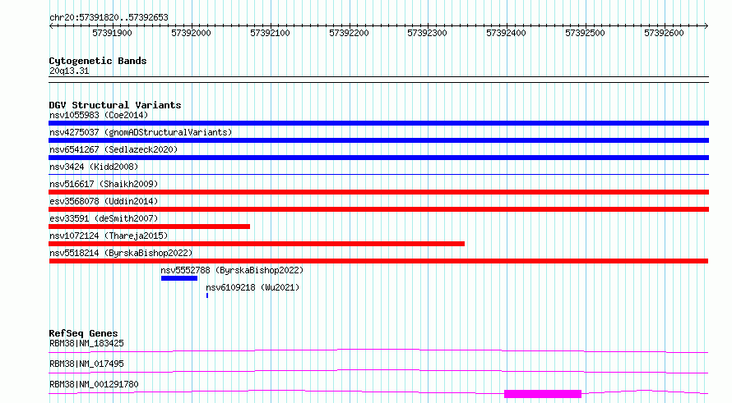Click ruler position 57392500
The width and height of the screenshot is (732, 403).
pos(585,33)
